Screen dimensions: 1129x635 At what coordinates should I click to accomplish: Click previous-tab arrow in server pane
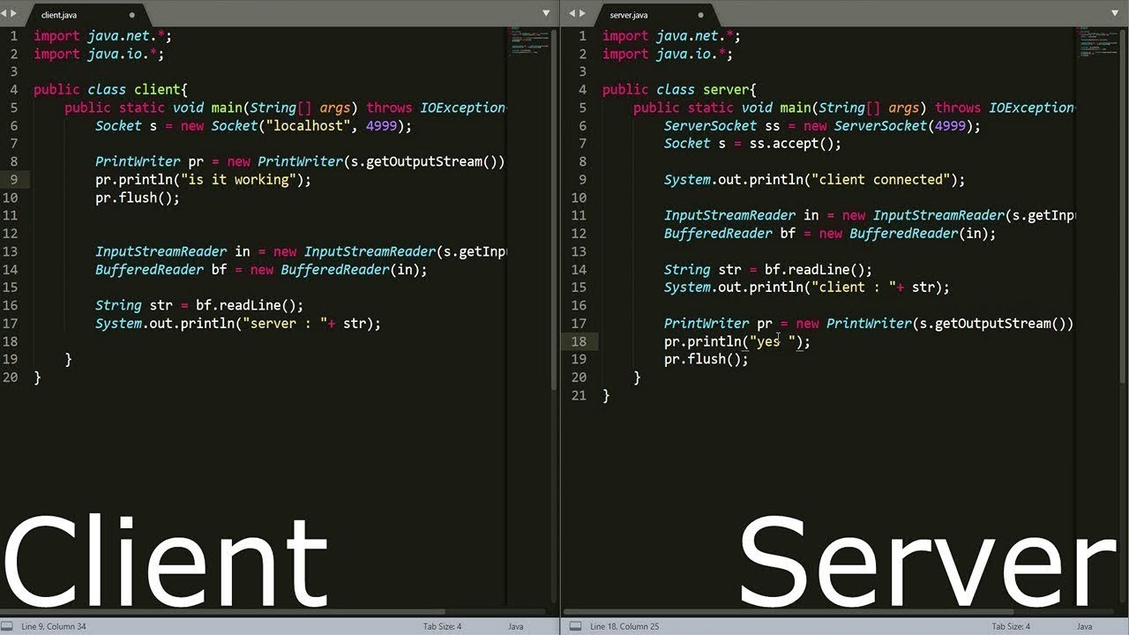[x=572, y=14]
